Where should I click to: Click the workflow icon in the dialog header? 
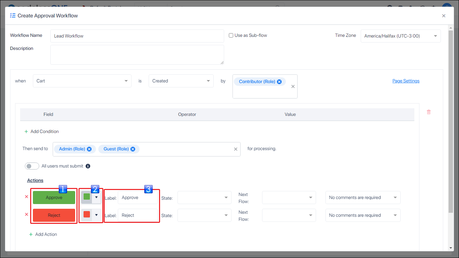coord(12,15)
